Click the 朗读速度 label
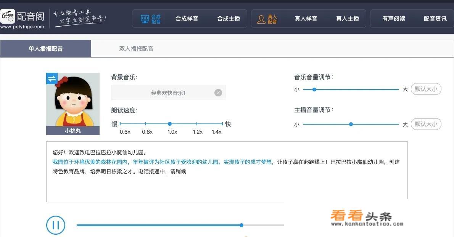The height and width of the screenshot is (237, 454). click(x=124, y=110)
